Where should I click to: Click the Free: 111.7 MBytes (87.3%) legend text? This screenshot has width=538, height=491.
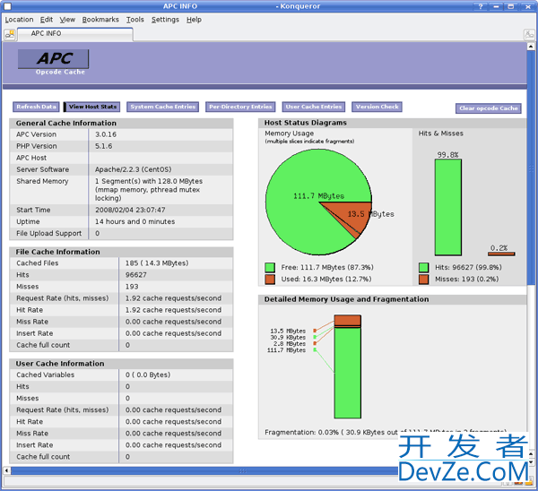pos(327,267)
